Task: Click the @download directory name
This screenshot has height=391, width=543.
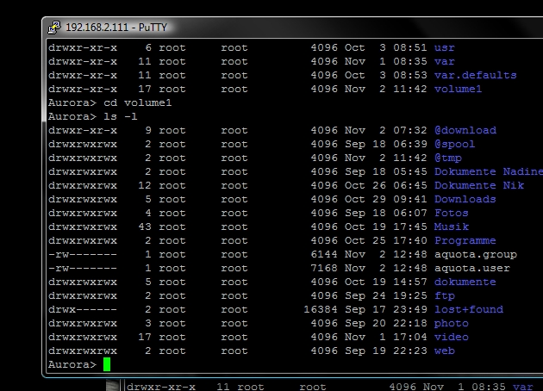Action: [x=465, y=130]
